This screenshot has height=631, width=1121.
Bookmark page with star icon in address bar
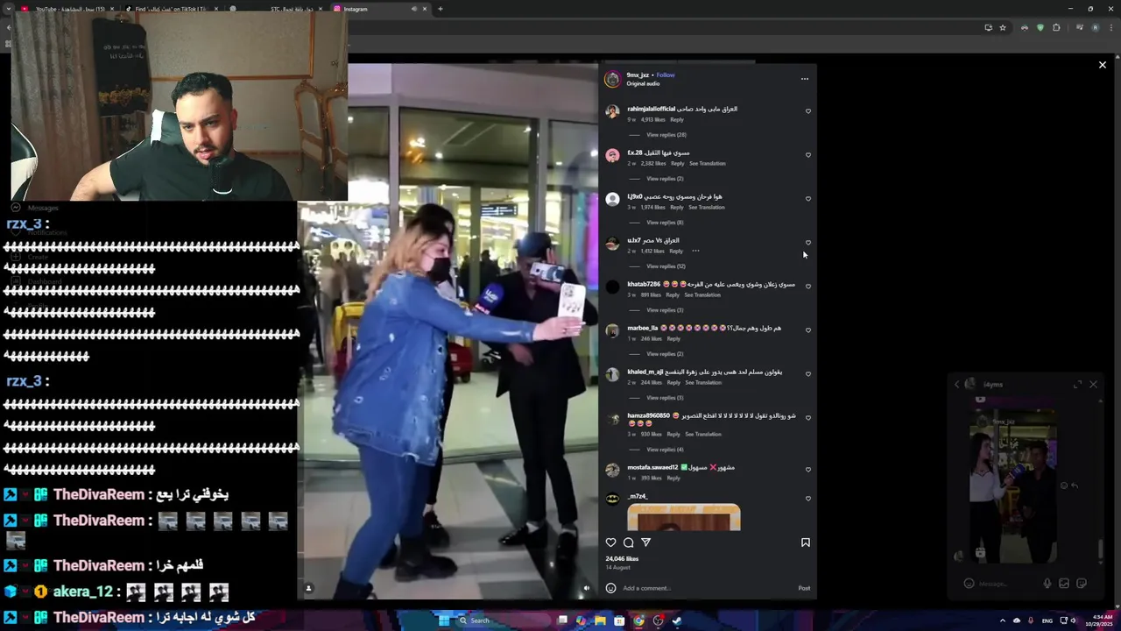pyautogui.click(x=1003, y=28)
